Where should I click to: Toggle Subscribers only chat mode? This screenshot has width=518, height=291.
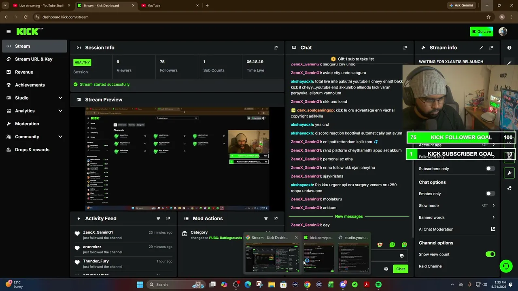pos(490,169)
